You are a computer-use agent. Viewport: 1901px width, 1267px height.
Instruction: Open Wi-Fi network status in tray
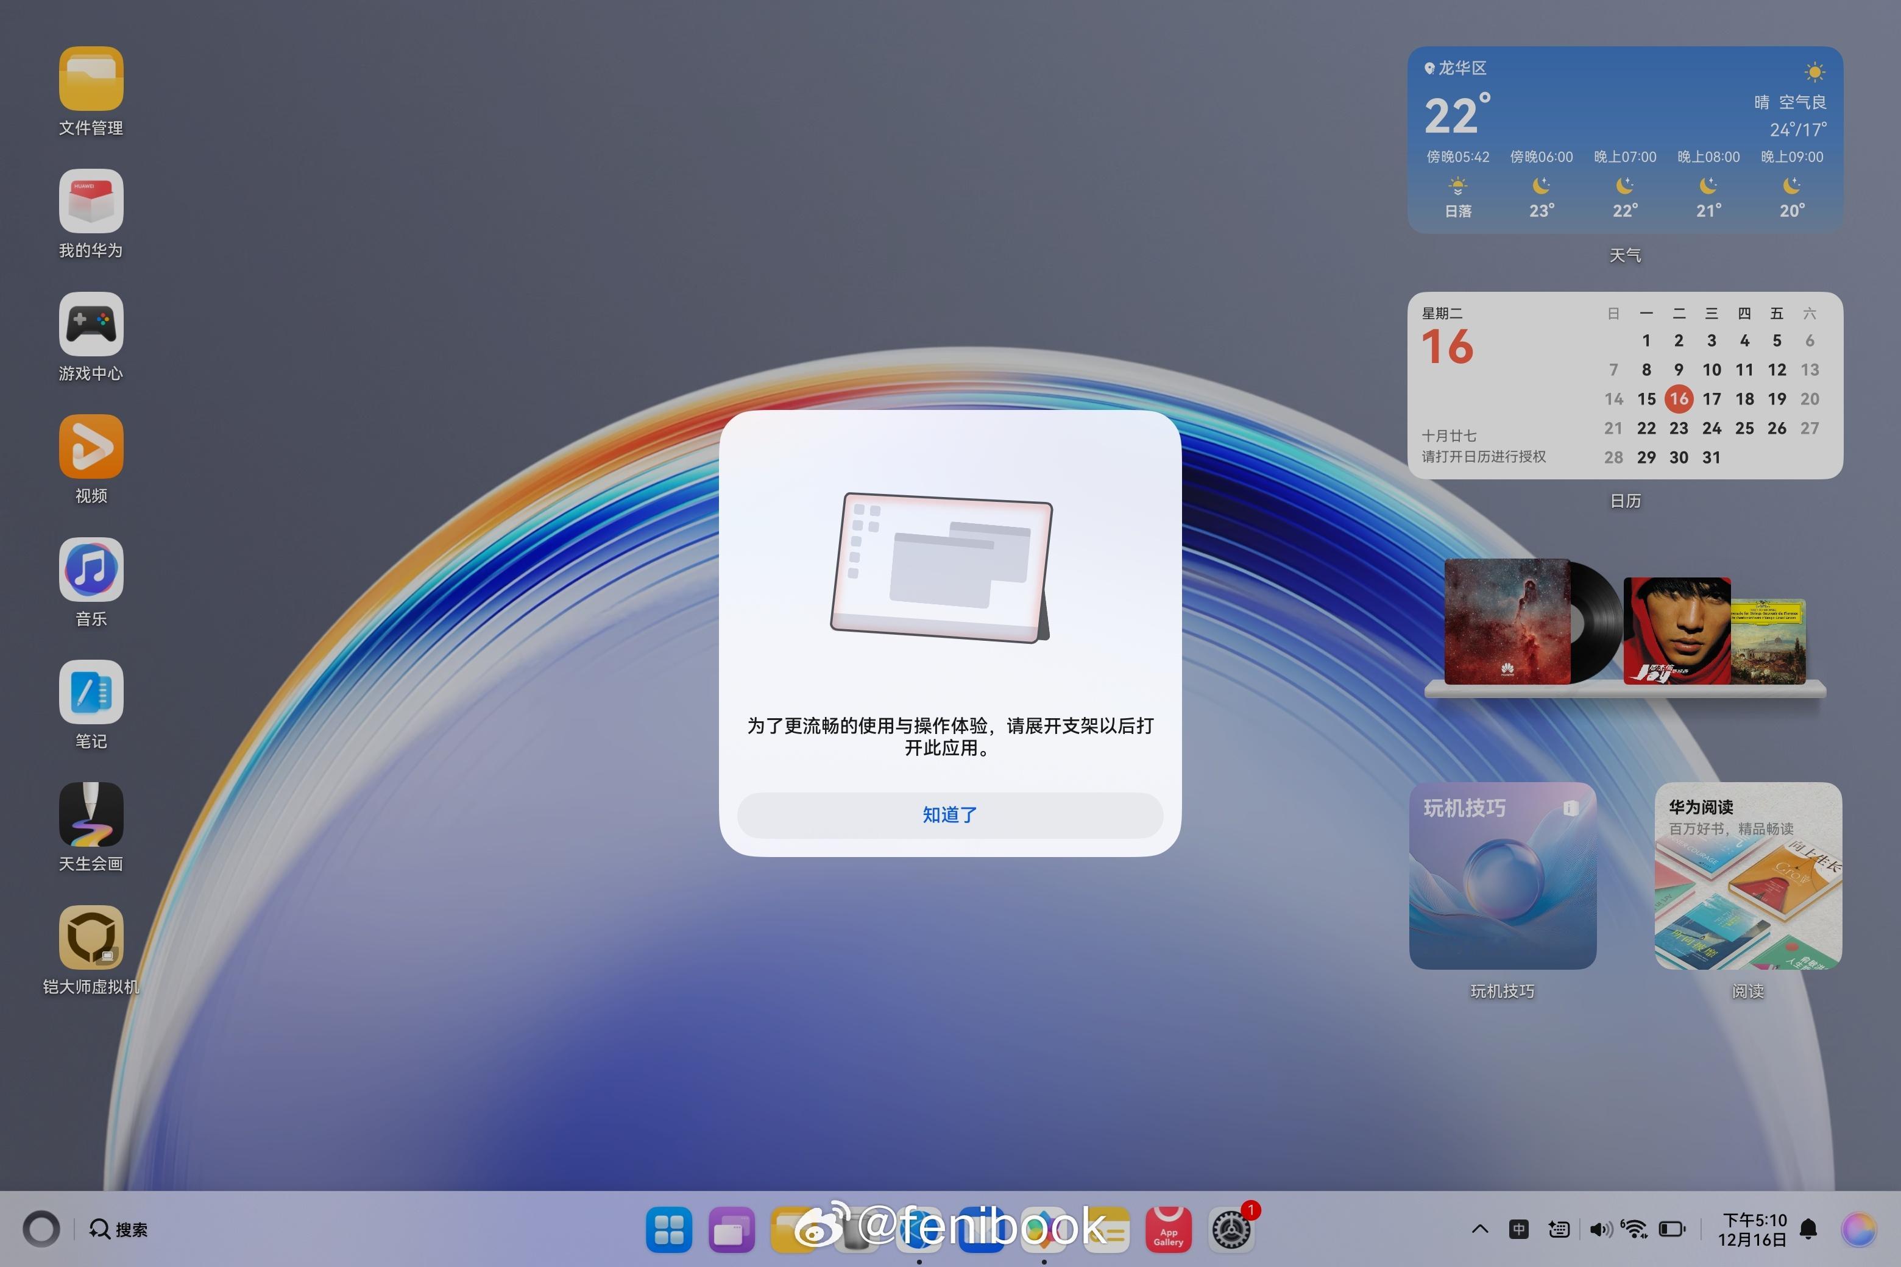click(1634, 1230)
